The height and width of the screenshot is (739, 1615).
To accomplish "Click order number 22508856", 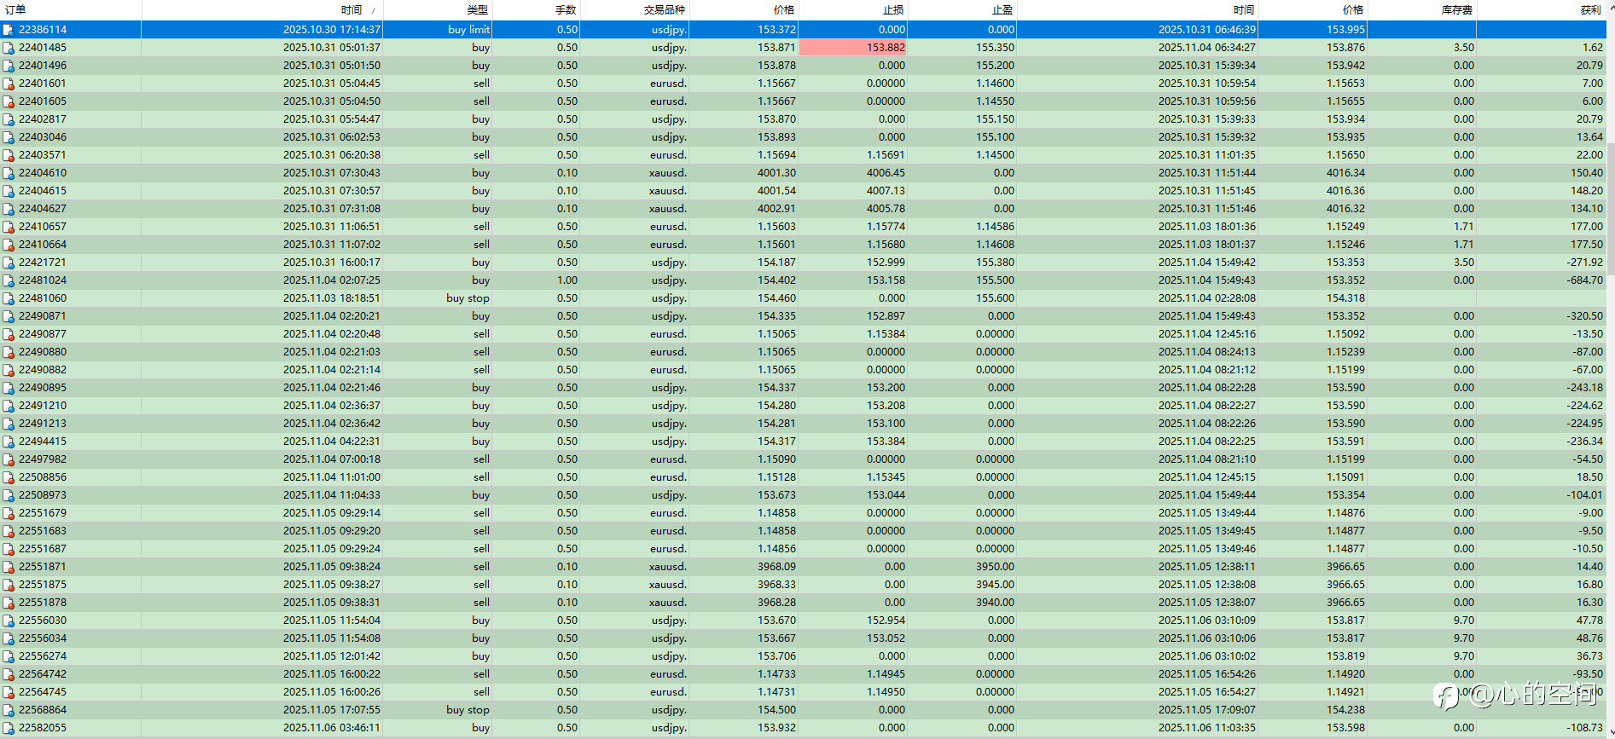I will click(43, 477).
